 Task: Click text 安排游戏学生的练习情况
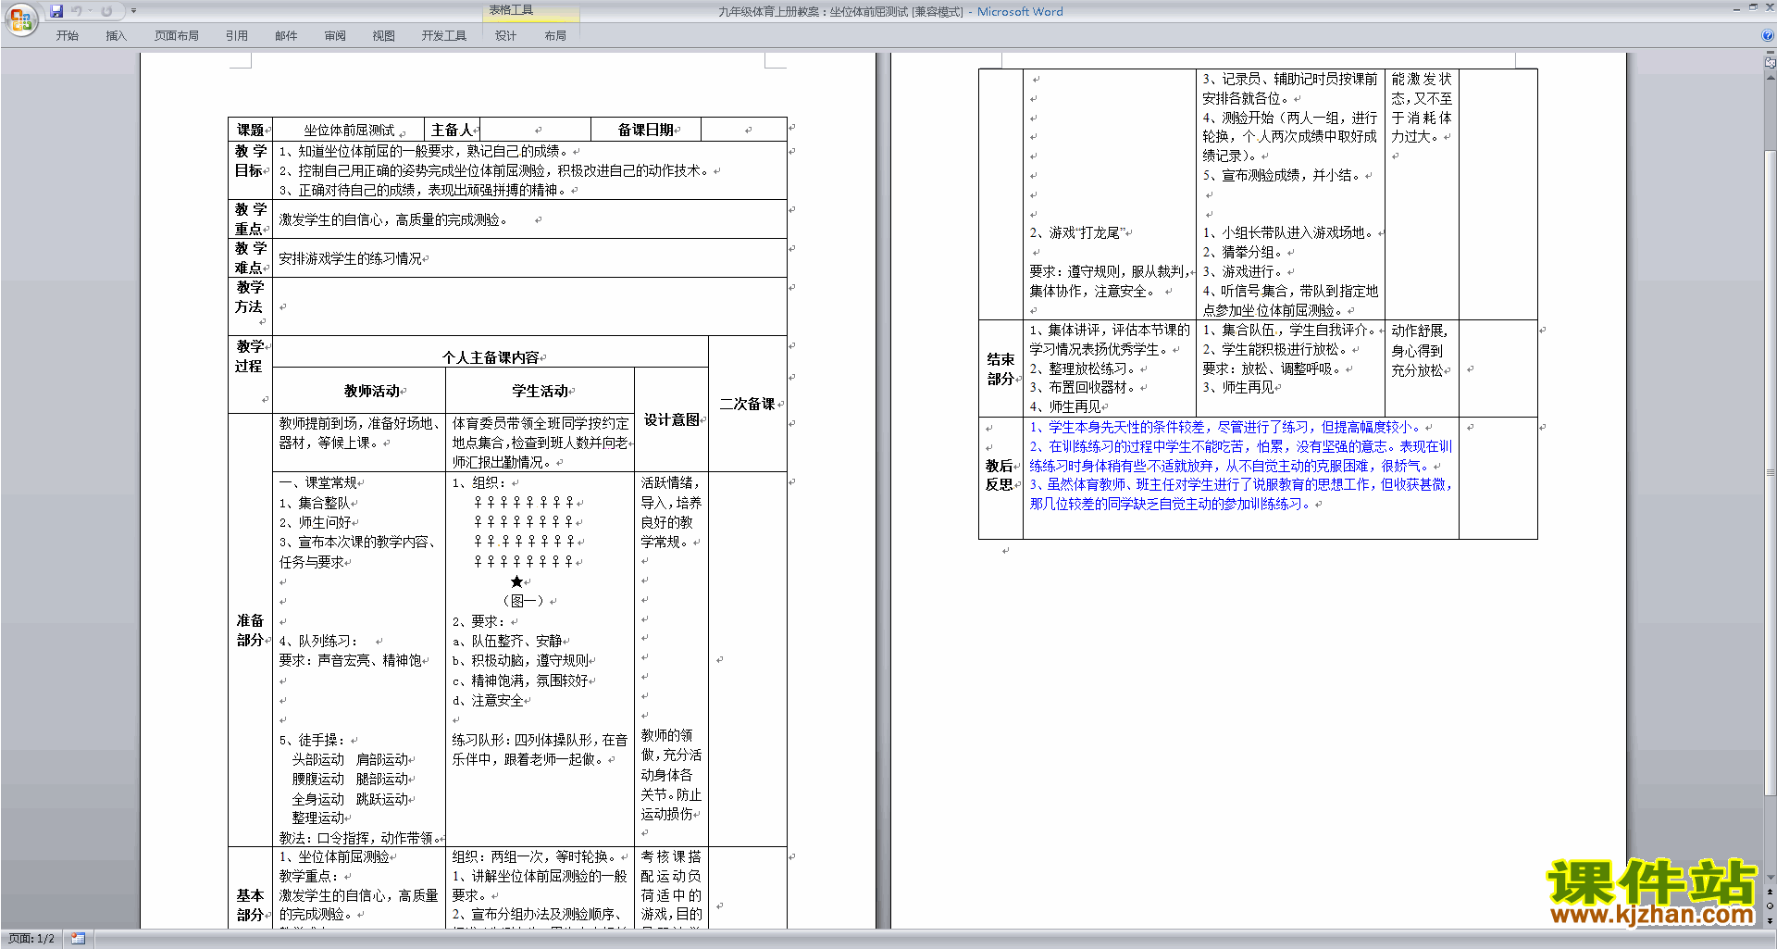click(x=350, y=258)
